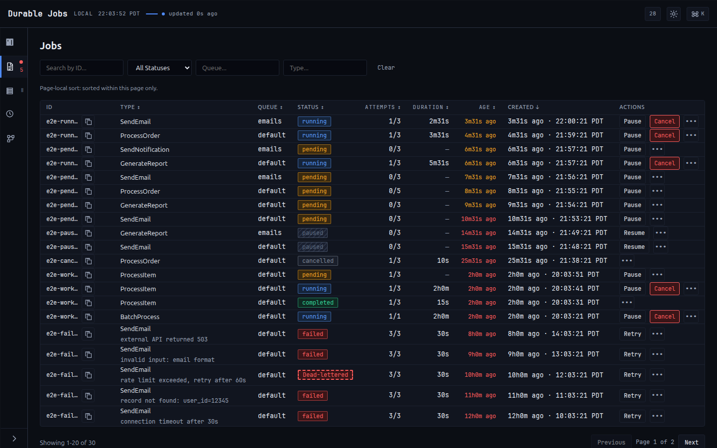This screenshot has width=717, height=448.
Task: Sort by the AGE column header
Action: click(487, 107)
